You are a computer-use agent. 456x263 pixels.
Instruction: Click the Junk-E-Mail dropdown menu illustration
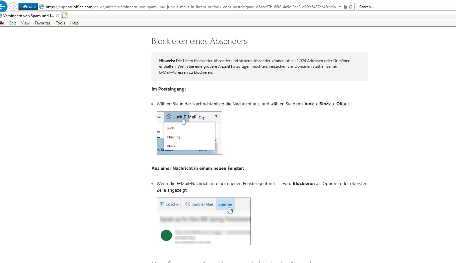click(x=189, y=133)
